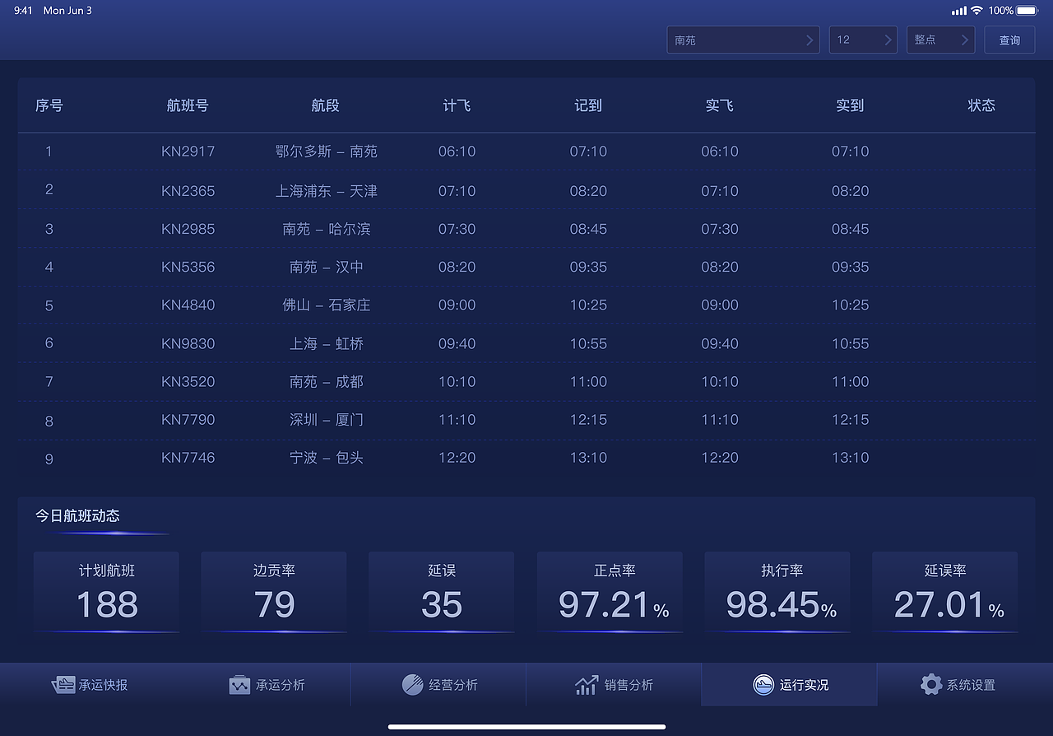Open the 整点 dropdown
This screenshot has width=1053, height=736.
940,40
